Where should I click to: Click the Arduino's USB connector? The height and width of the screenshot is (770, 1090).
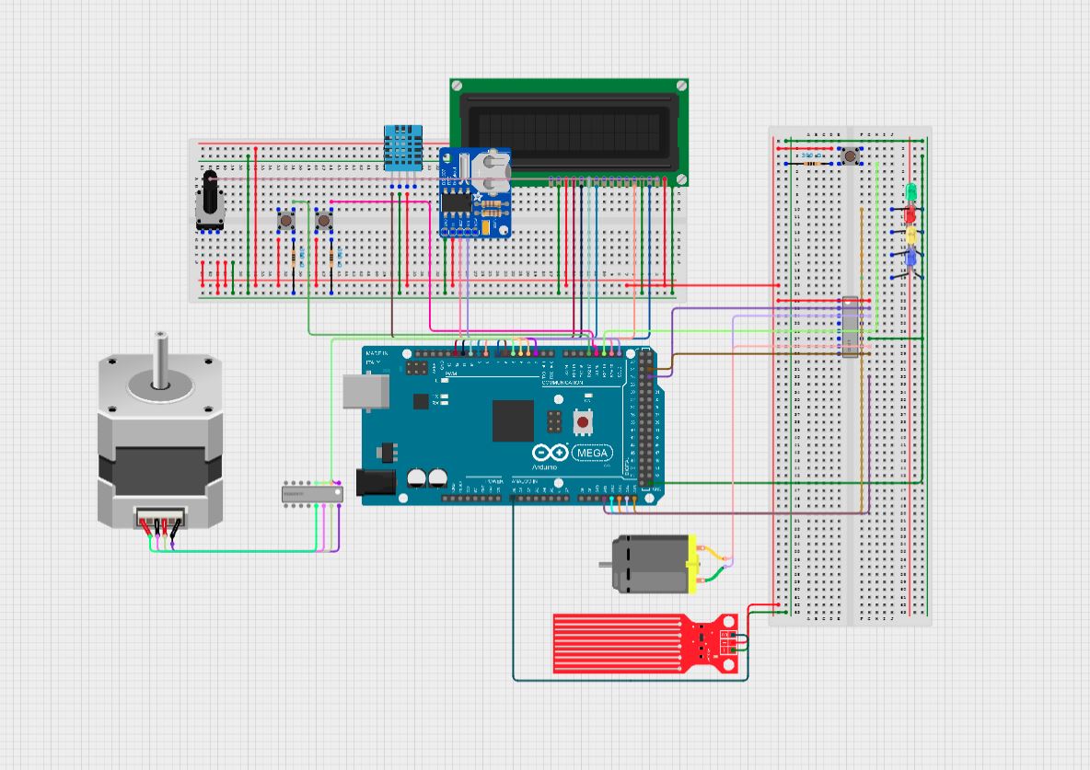click(x=366, y=391)
